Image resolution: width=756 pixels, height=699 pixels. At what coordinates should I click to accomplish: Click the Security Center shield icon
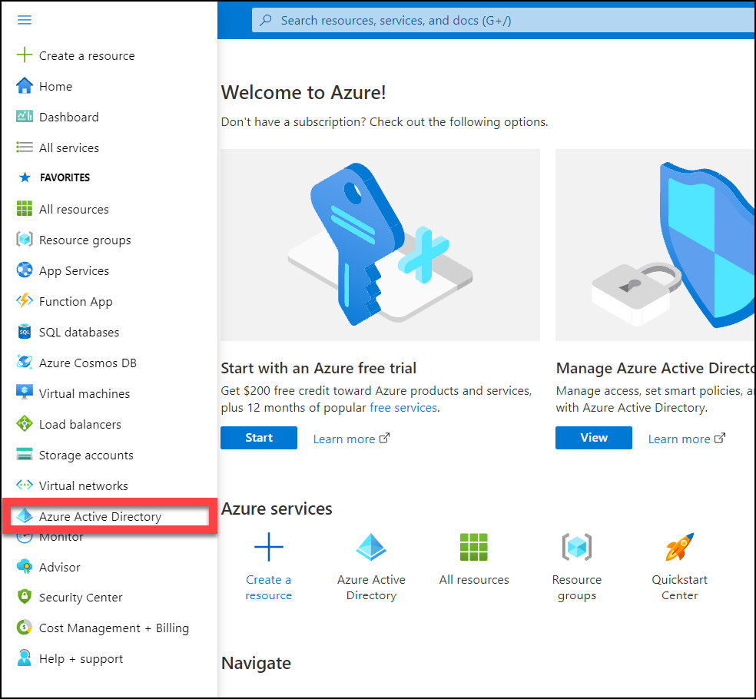coord(24,596)
